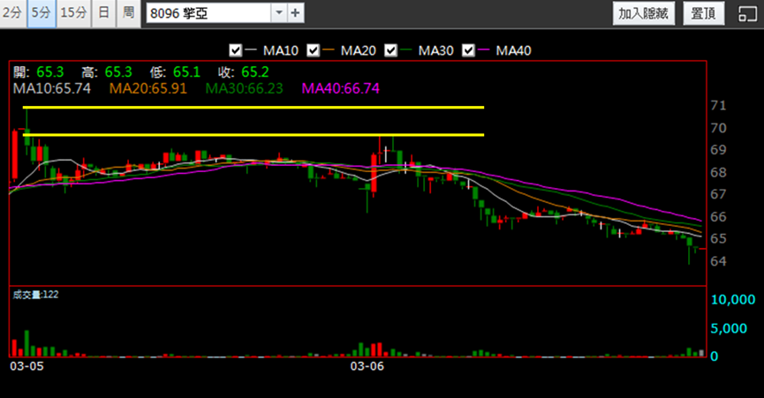This screenshot has height=398, width=764.
Task: Expand the stock symbol dropdown arrow
Action: click(279, 13)
